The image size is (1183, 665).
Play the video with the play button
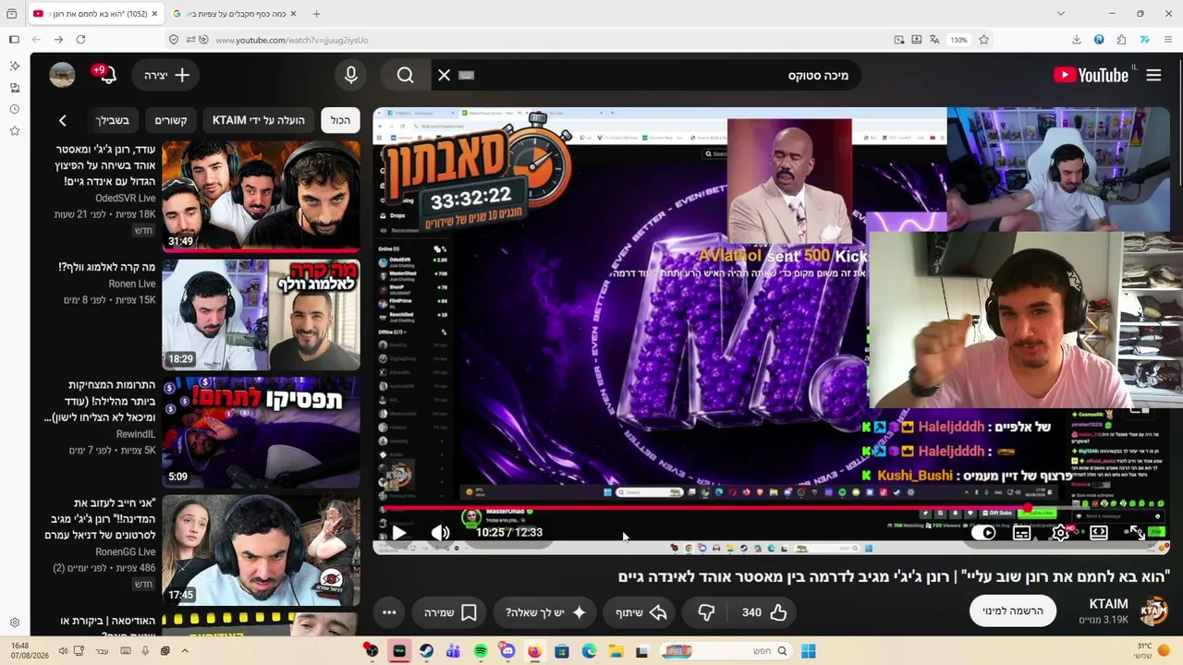point(399,533)
